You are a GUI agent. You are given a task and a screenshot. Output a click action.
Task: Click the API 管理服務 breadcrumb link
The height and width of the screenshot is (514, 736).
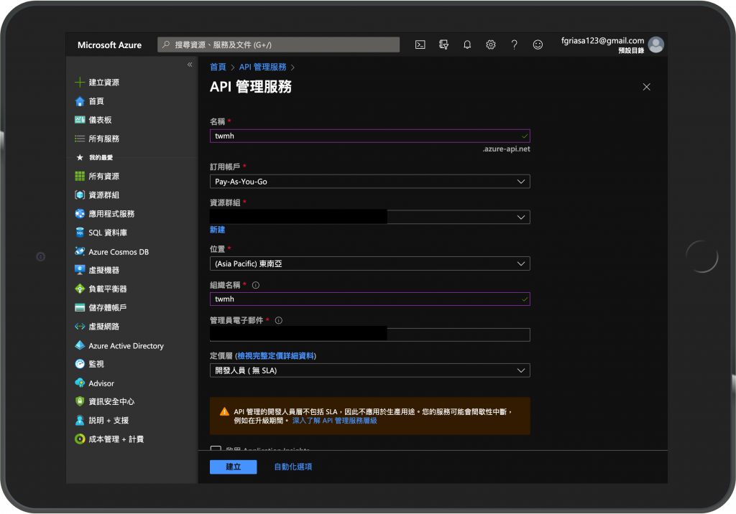[x=262, y=67]
